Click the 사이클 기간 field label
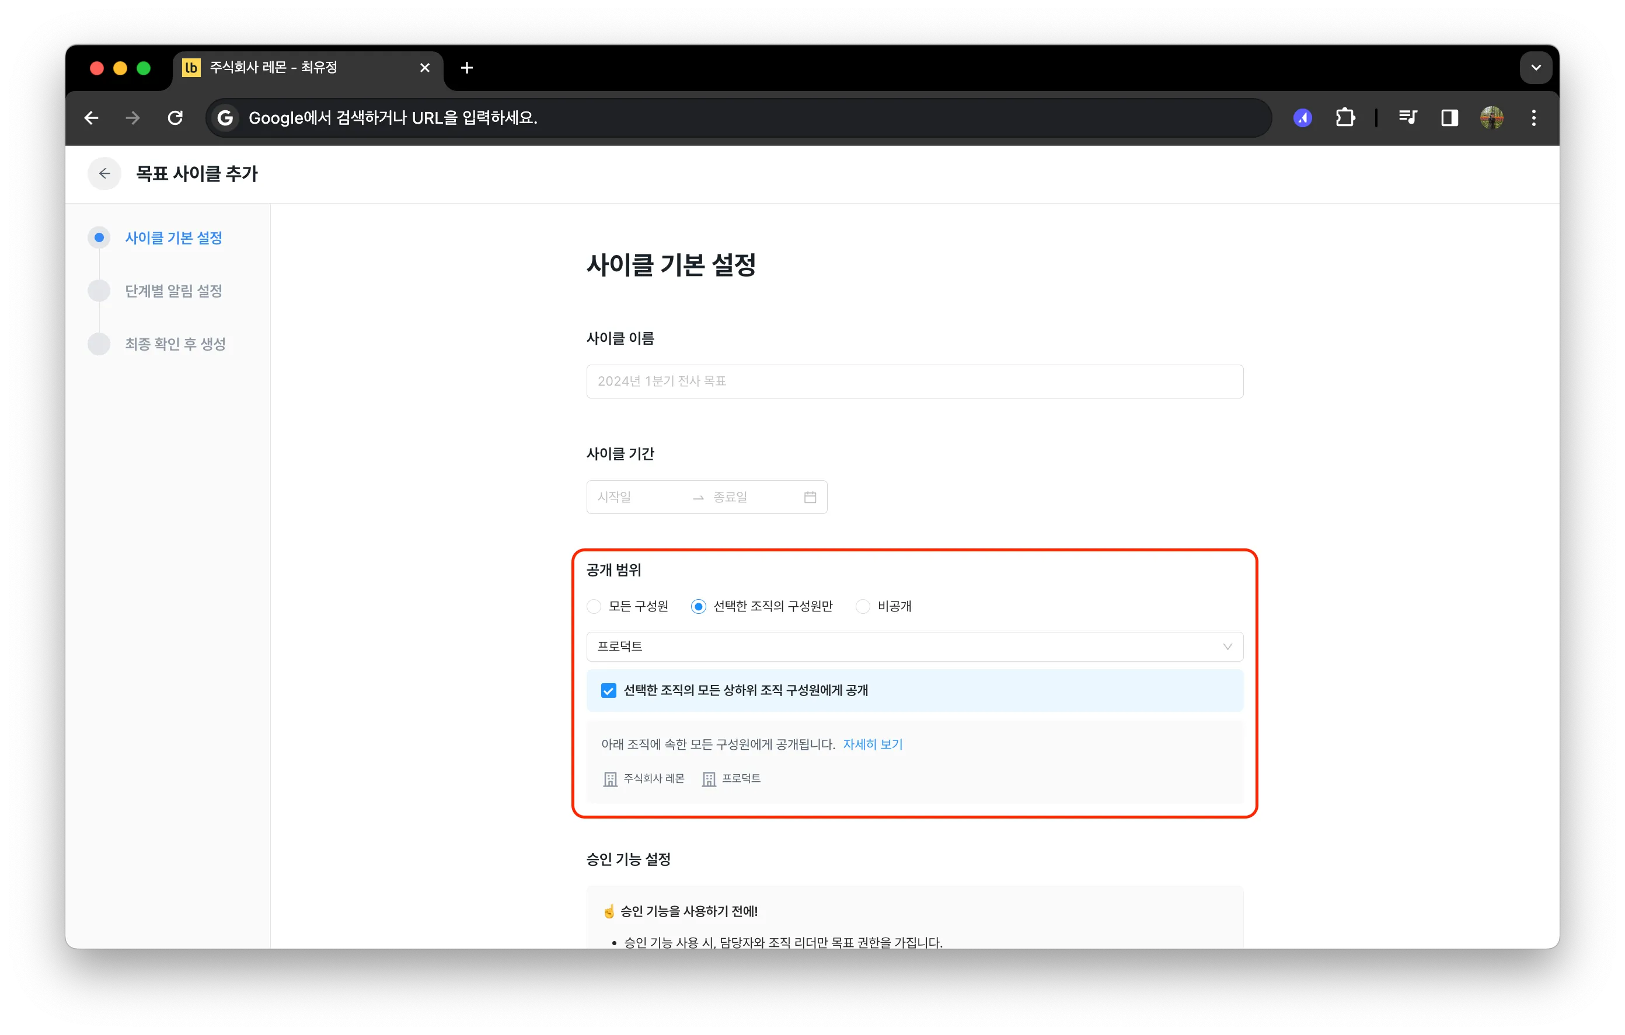Screen dimensions: 1625x1035 coord(620,453)
